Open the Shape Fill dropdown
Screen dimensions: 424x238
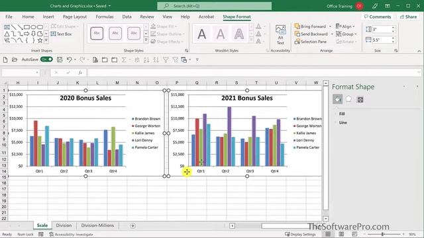pos(164,26)
